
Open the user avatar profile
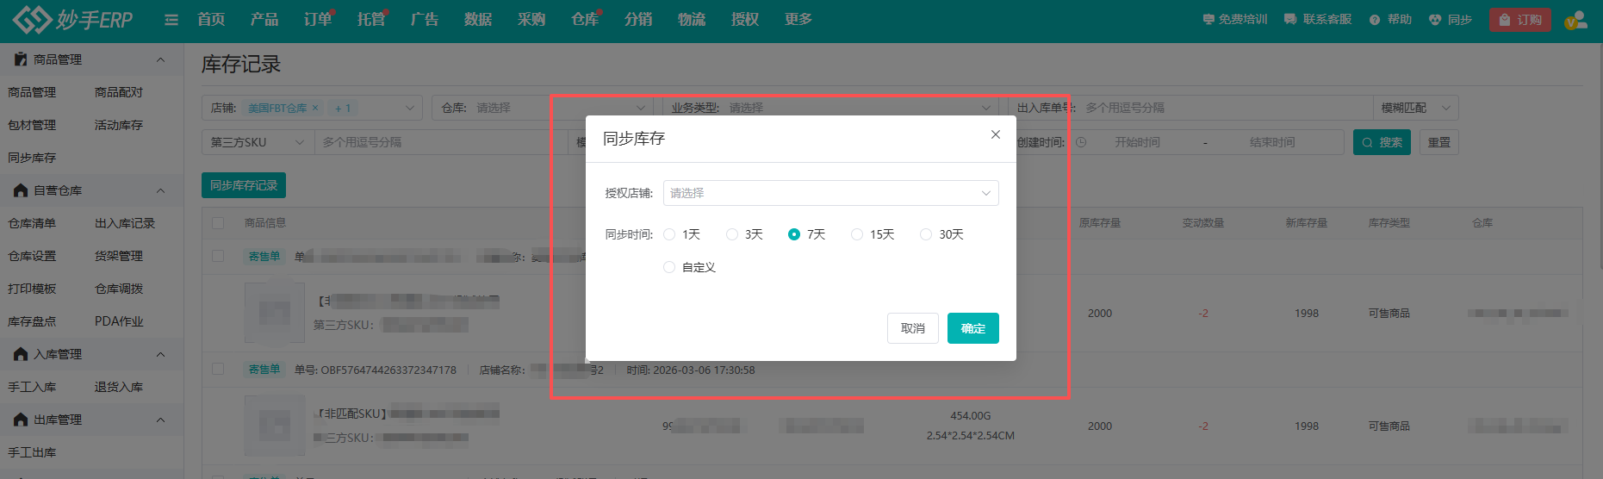(1575, 21)
